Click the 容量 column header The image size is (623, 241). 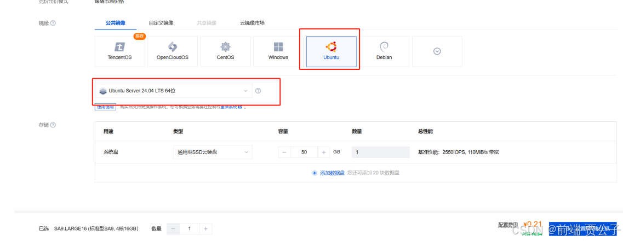[x=283, y=131]
